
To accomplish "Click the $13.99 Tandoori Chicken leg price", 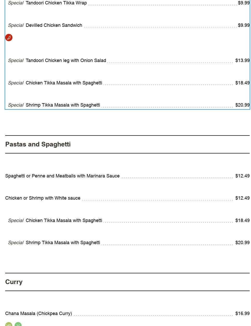I will [x=242, y=60].
